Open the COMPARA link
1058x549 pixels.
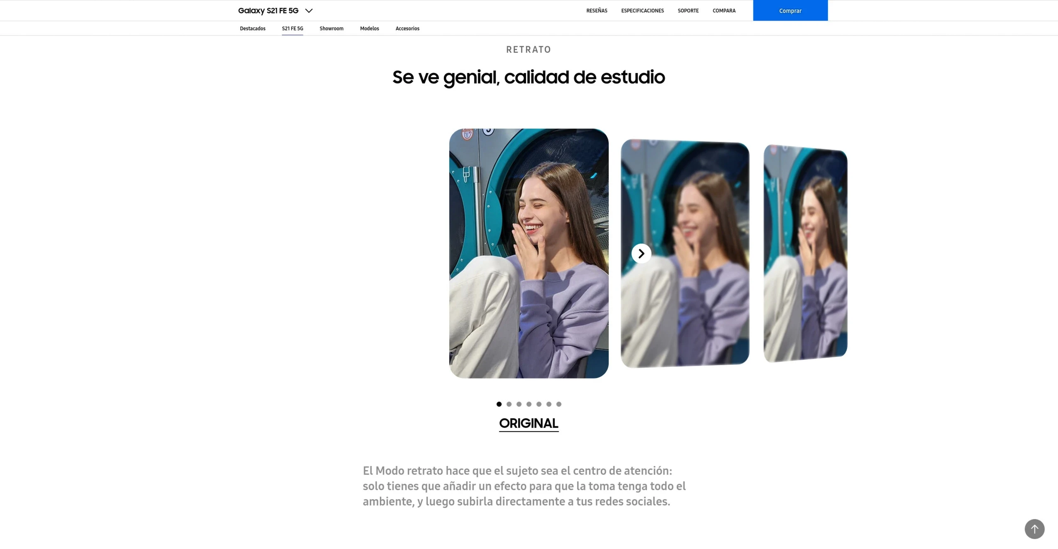pyautogui.click(x=724, y=11)
